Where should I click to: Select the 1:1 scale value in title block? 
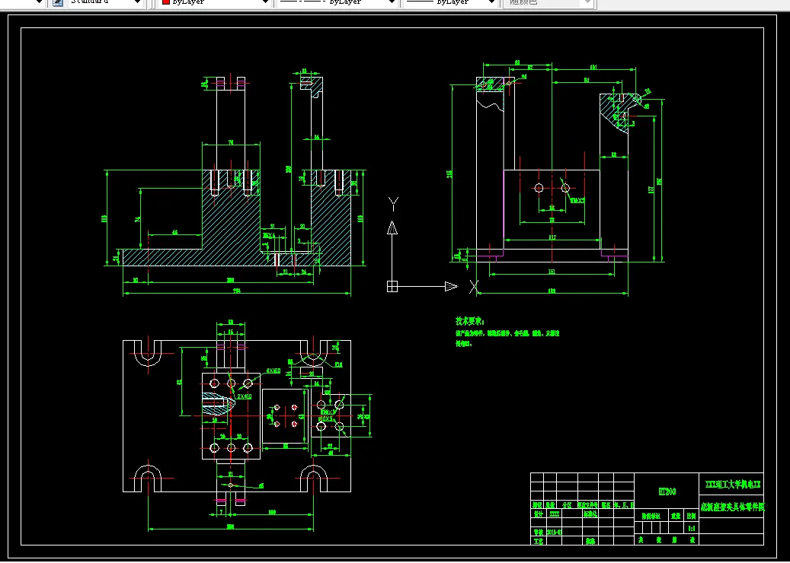692,528
